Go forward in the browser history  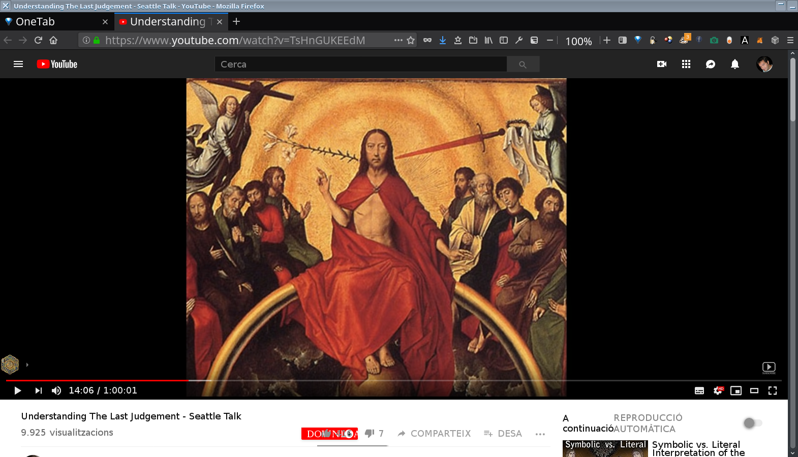pos(23,40)
